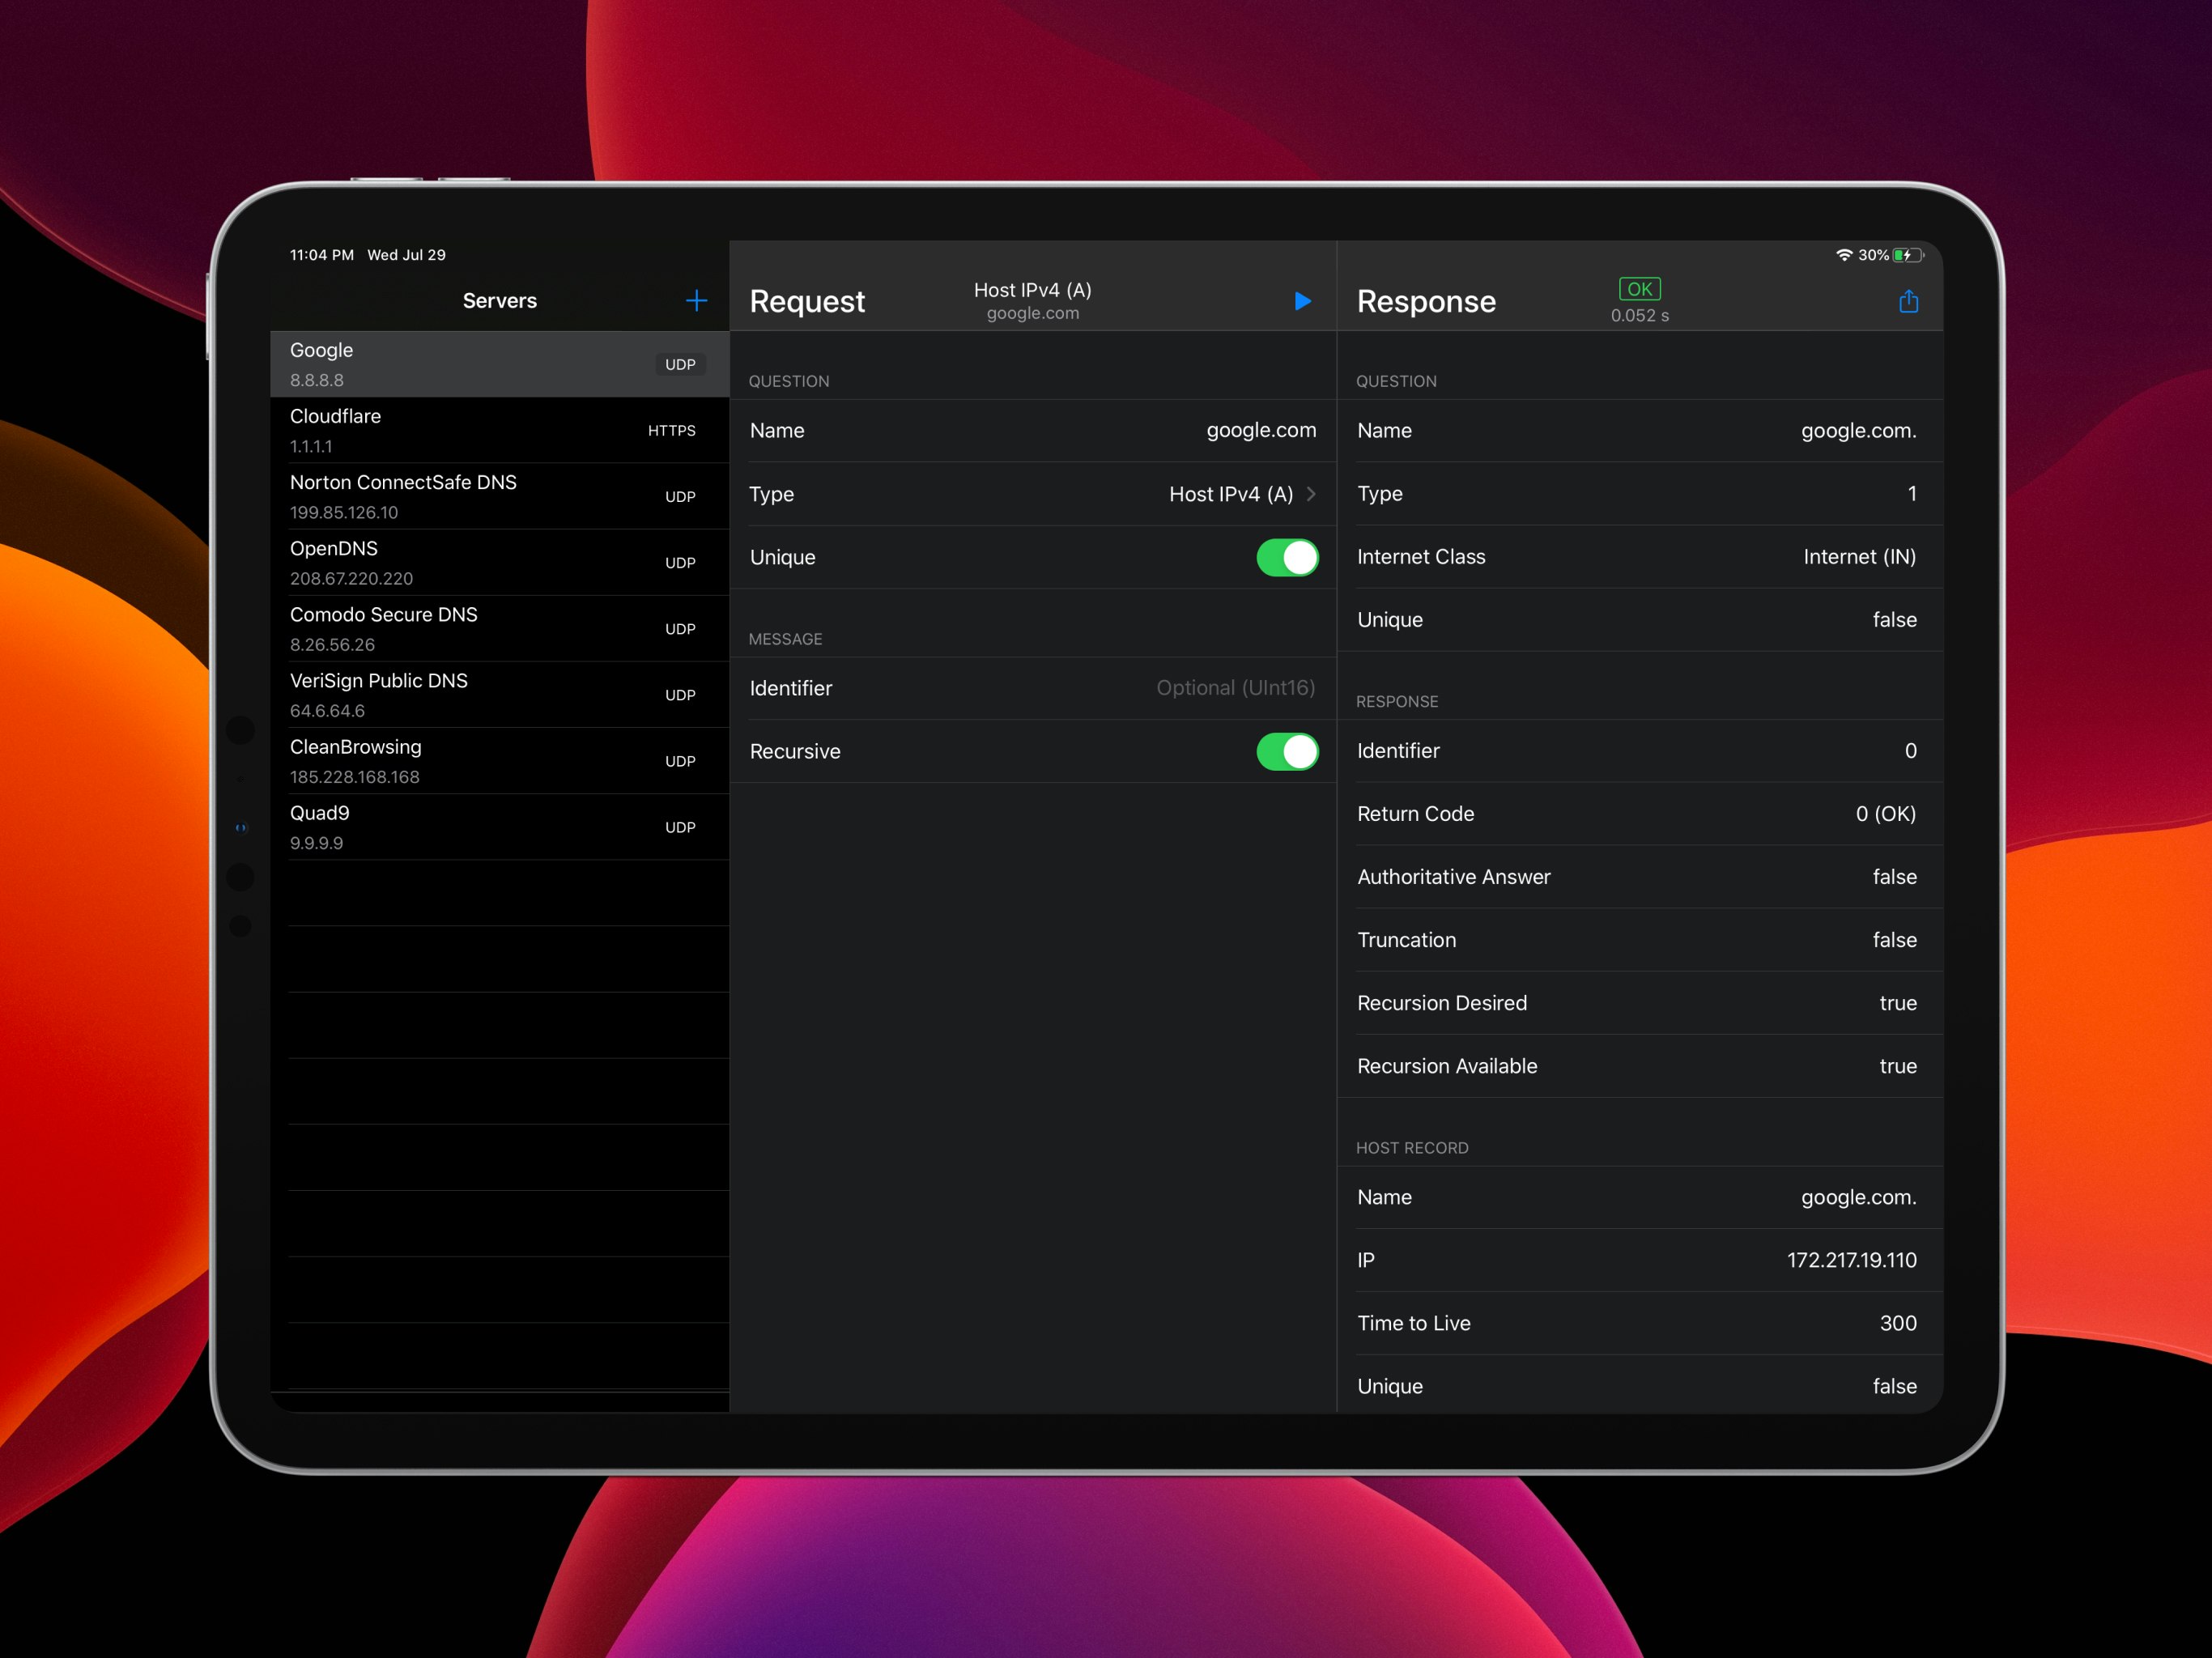The width and height of the screenshot is (2212, 1658).
Task: Turn off the Recursive query toggle
Action: click(x=1288, y=752)
